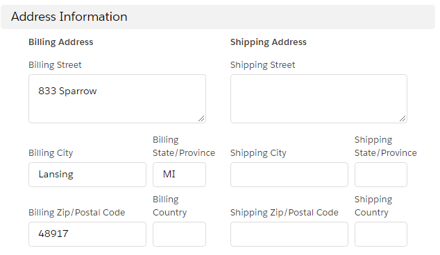The width and height of the screenshot is (440, 255).
Task: Click the Shipping Street resize handle icon
Action: [x=403, y=118]
